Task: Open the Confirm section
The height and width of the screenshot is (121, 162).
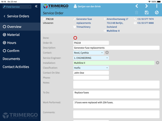Action: pyautogui.click(x=20, y=51)
